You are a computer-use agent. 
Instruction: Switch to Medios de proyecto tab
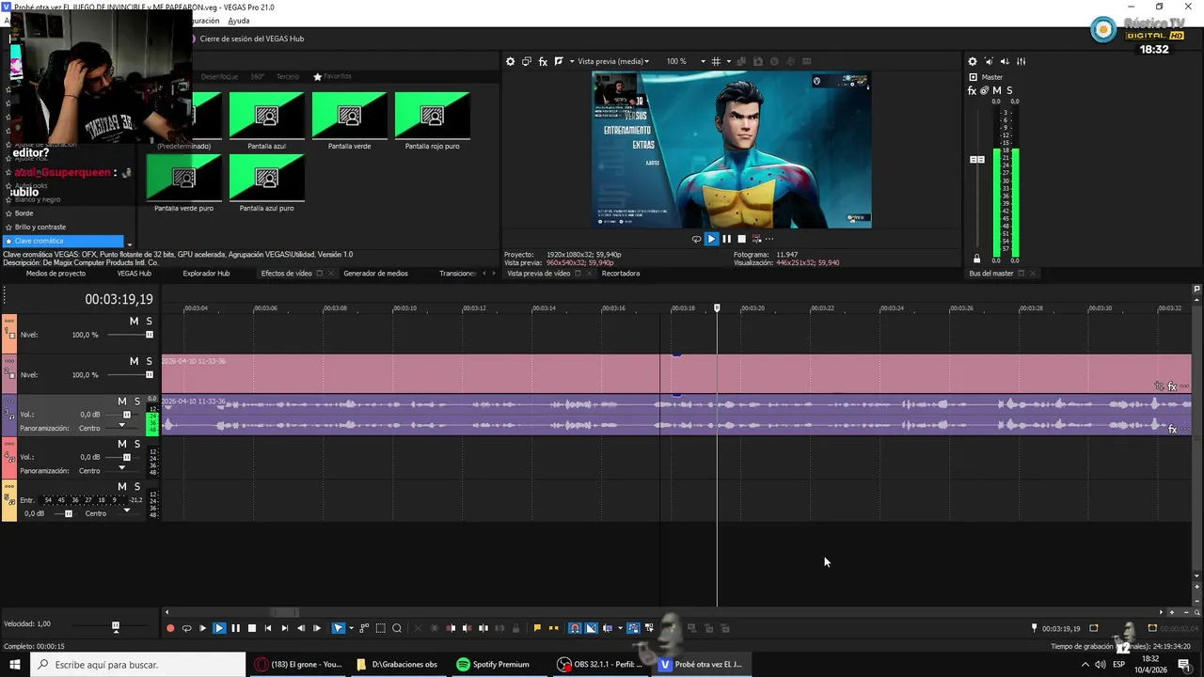click(55, 274)
